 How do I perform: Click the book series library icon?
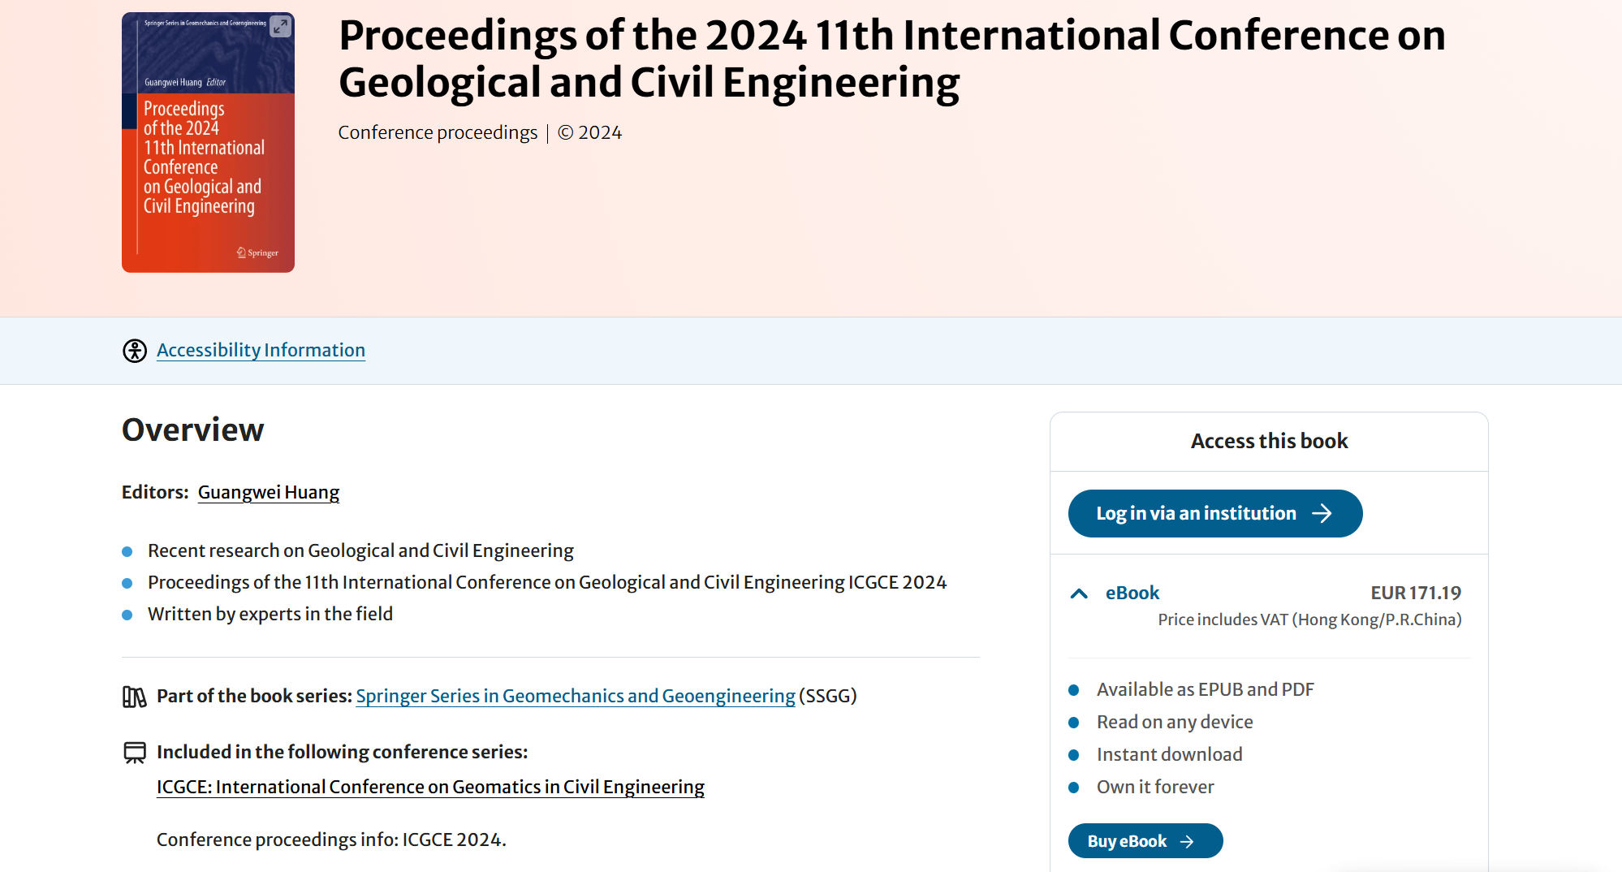click(x=134, y=697)
